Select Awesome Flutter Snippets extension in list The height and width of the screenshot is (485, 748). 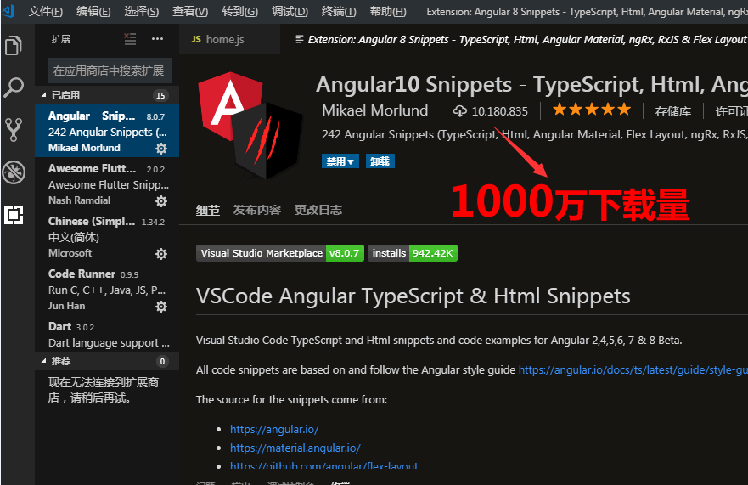107,183
